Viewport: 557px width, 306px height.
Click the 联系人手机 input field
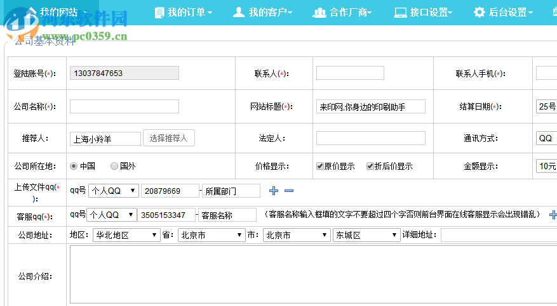pos(546,73)
